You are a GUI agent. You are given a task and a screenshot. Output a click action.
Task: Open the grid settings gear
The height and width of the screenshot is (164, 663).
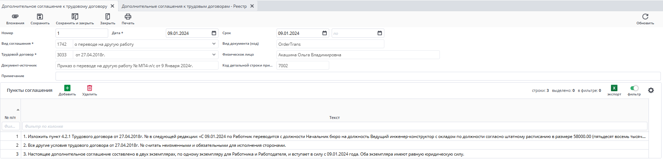click(x=651, y=90)
